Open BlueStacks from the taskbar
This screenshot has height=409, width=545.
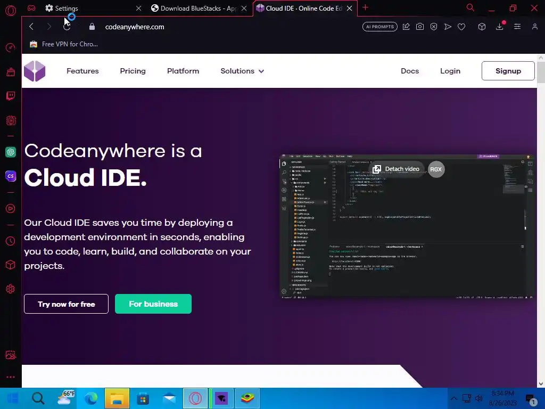pyautogui.click(x=247, y=398)
